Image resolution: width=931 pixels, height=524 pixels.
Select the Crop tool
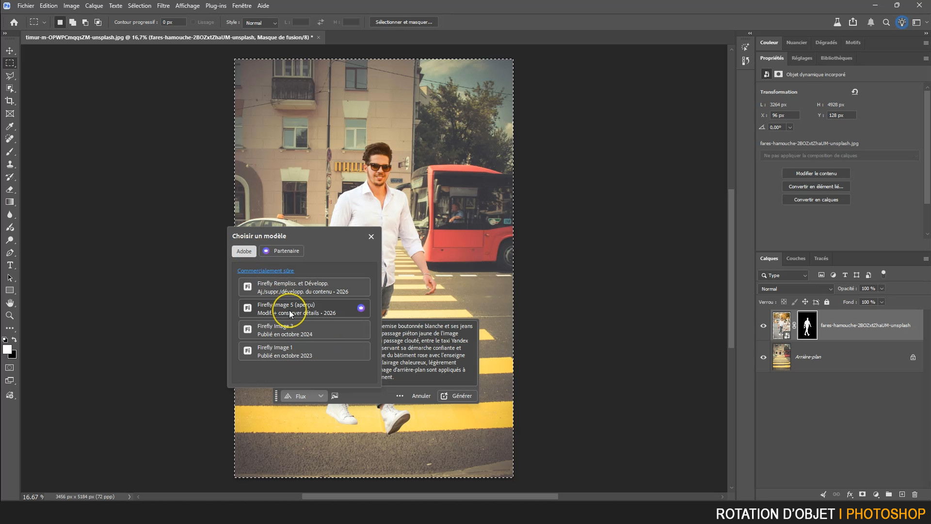pyautogui.click(x=10, y=101)
